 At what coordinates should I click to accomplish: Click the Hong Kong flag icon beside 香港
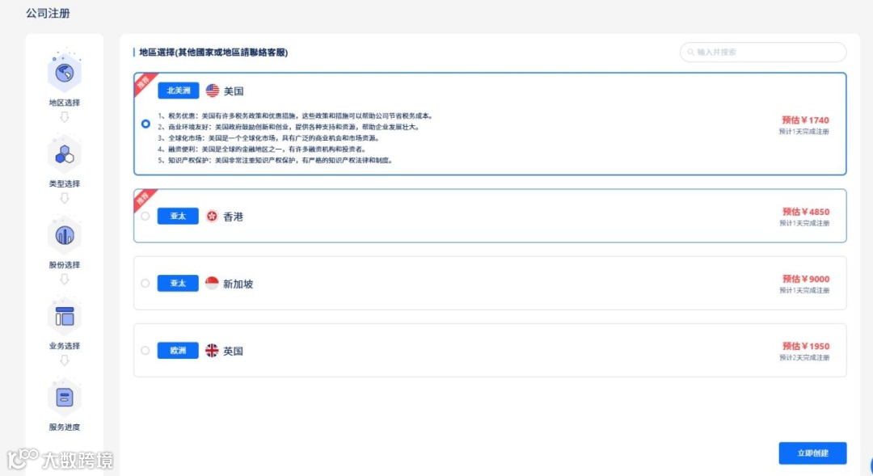click(211, 216)
